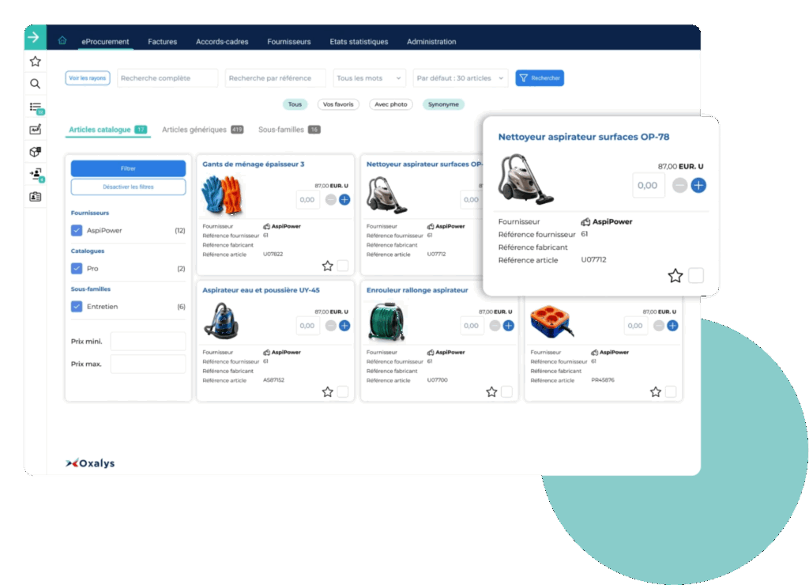
Task: Focus the 'Recherche complète' search field
Action: click(167, 78)
